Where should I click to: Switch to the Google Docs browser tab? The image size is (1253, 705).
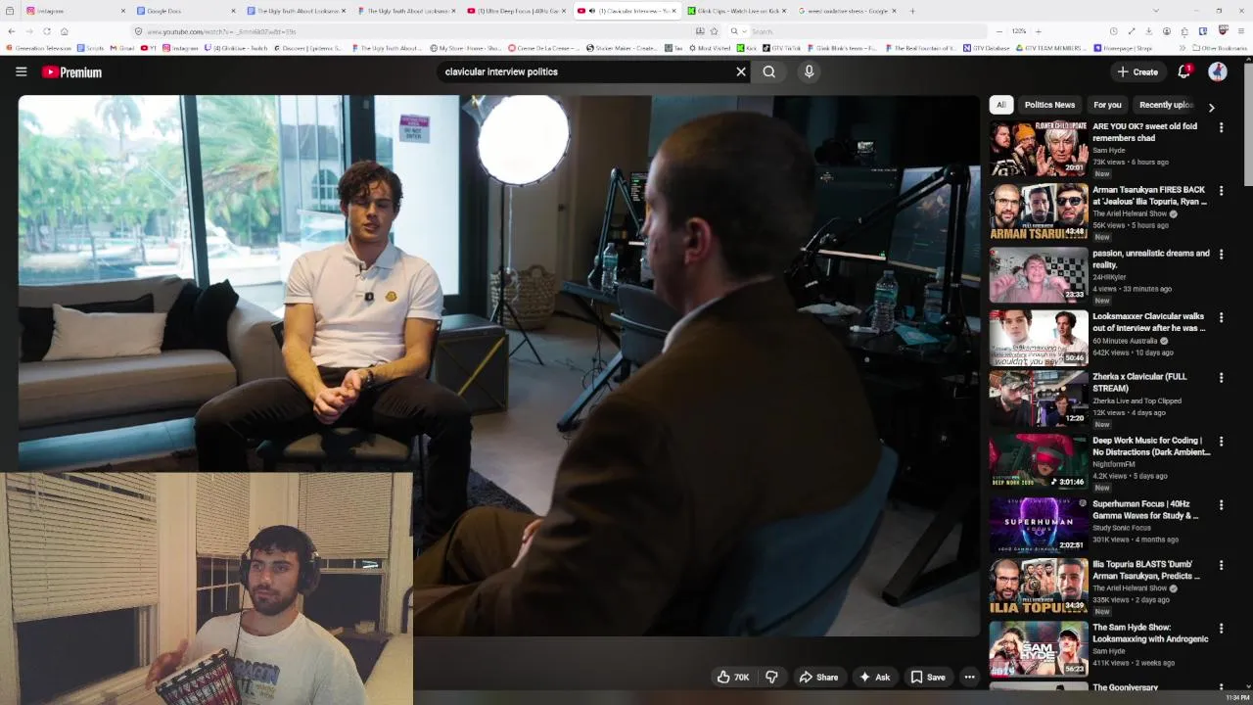coord(186,11)
